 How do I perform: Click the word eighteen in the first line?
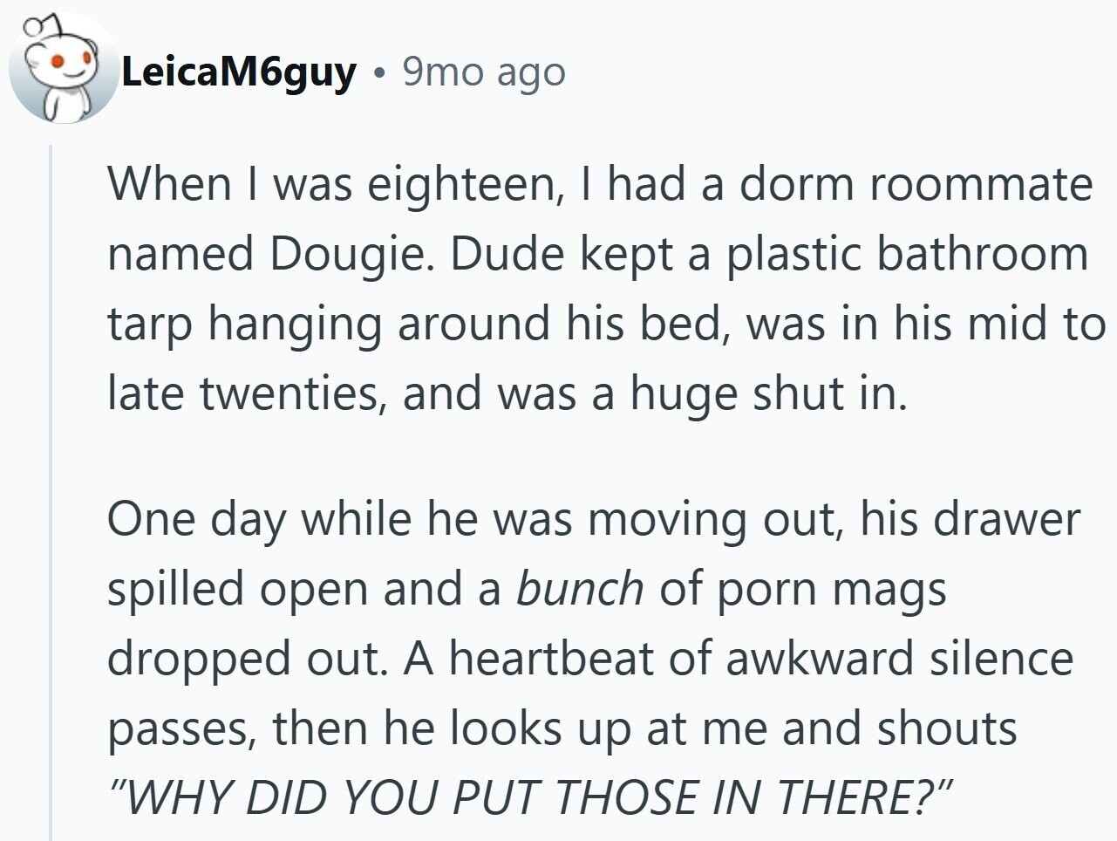[x=461, y=186]
